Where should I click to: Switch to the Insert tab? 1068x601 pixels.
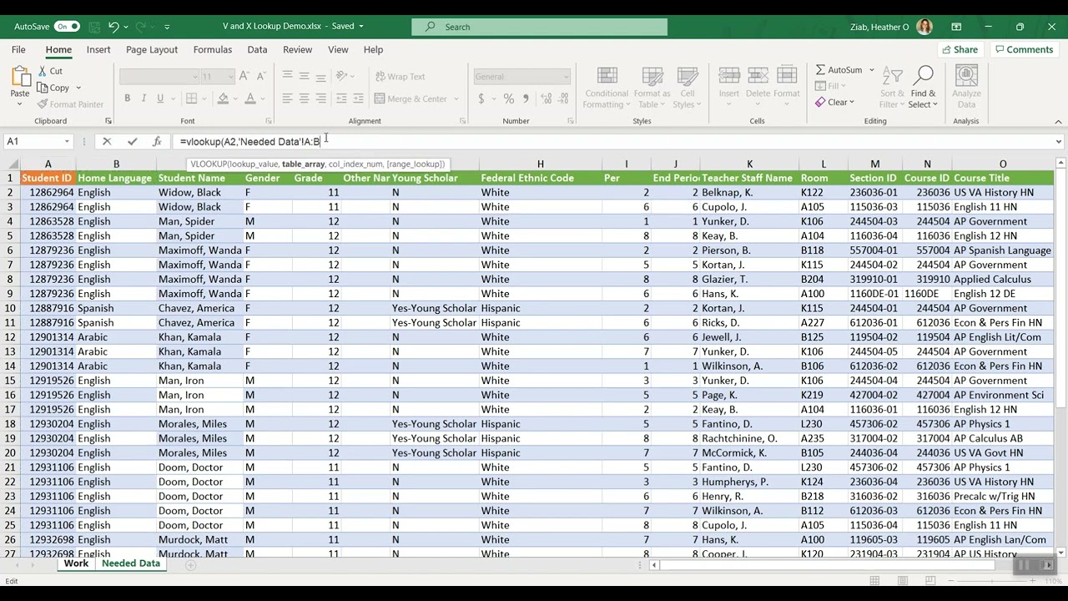coord(98,50)
